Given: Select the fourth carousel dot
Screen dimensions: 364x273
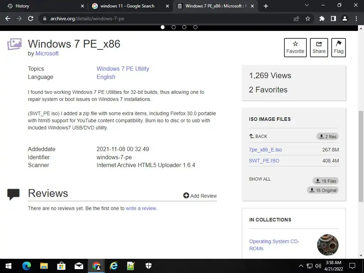Looking at the screenshot, I should [x=195, y=27].
